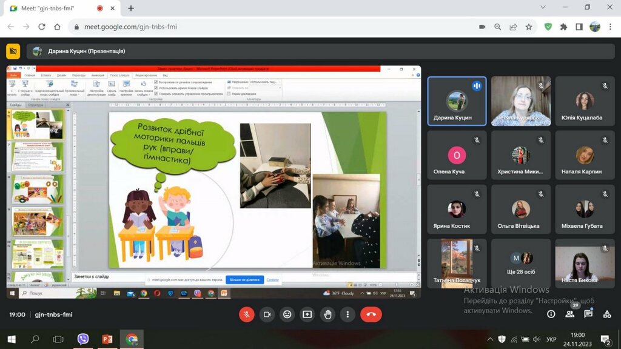Click the present screen (Share screen) icon

tap(307, 314)
